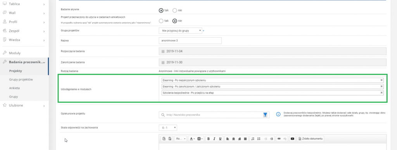Click the Udostępnienie w modułach label
Image resolution: width=397 pixels, height=150 pixels.
click(x=76, y=90)
